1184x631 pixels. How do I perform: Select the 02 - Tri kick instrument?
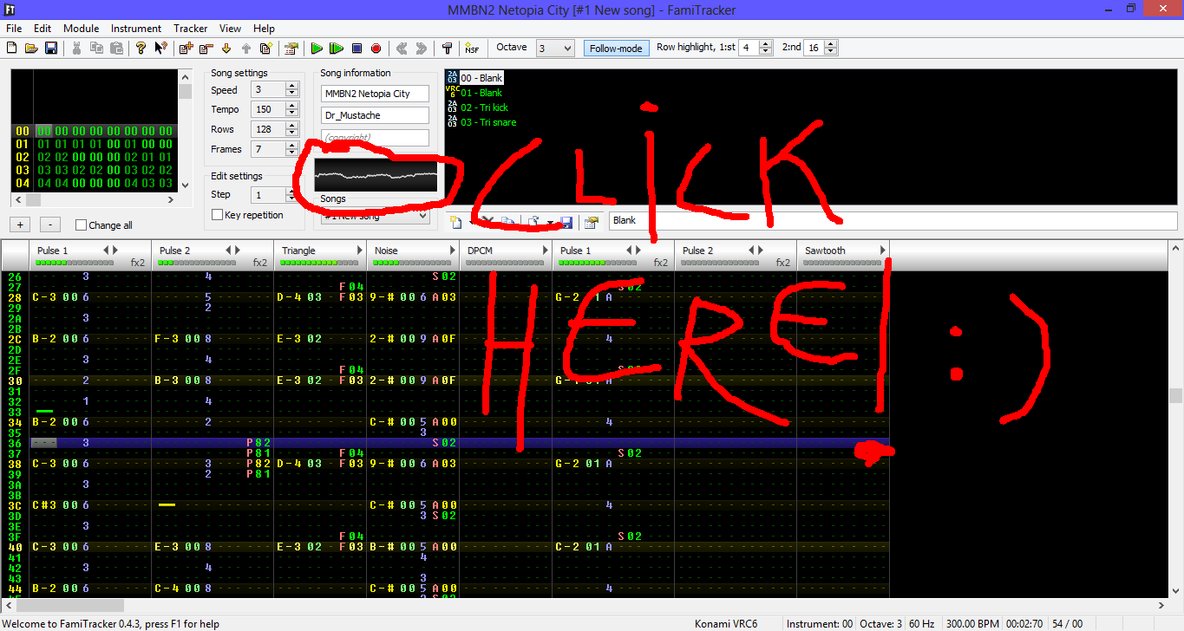[x=484, y=107]
